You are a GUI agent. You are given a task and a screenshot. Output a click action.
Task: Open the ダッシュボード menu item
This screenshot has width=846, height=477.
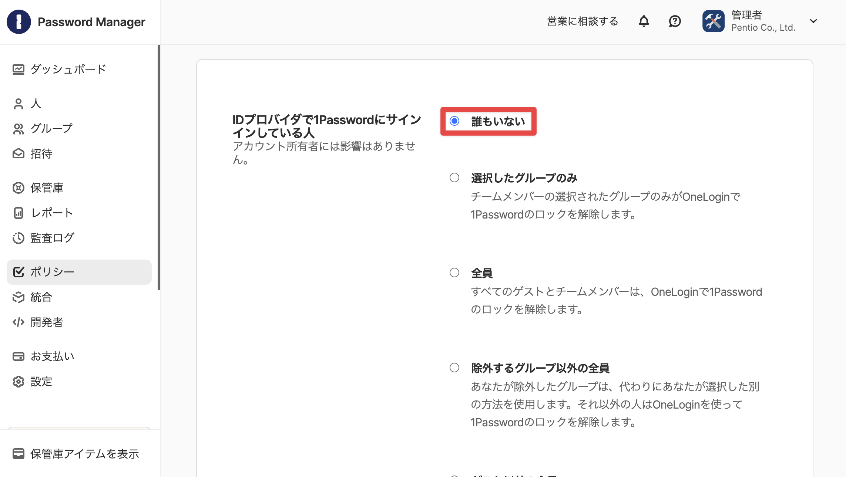click(x=79, y=70)
